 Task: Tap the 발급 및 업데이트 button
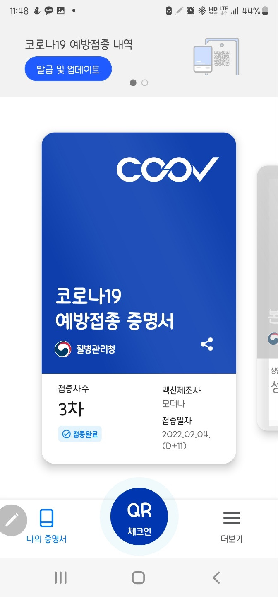68,69
